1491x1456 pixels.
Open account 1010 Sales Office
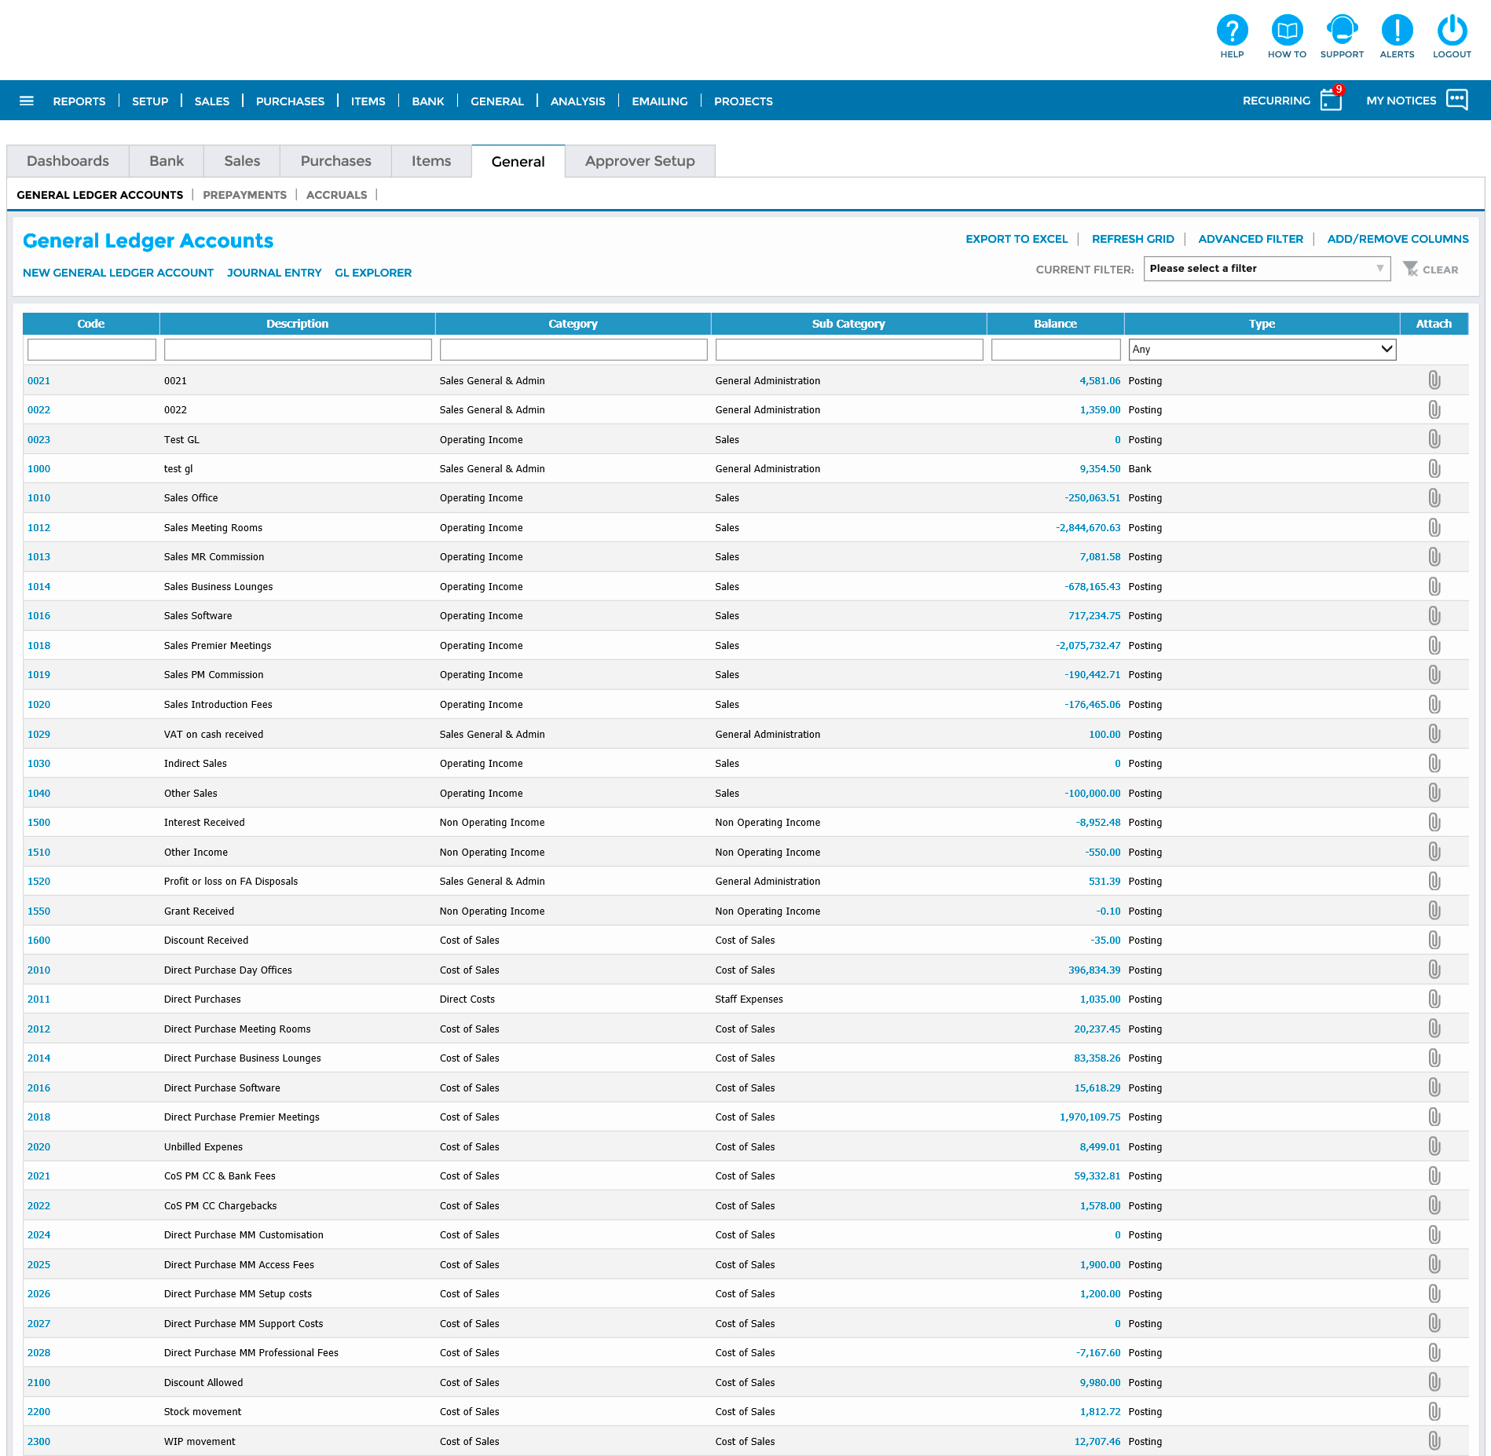38,497
